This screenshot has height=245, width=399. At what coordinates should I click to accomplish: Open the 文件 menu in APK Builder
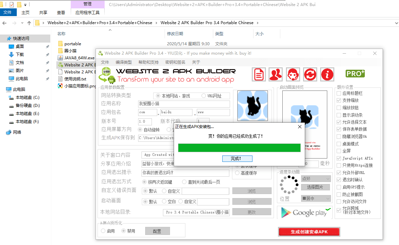pos(105,62)
